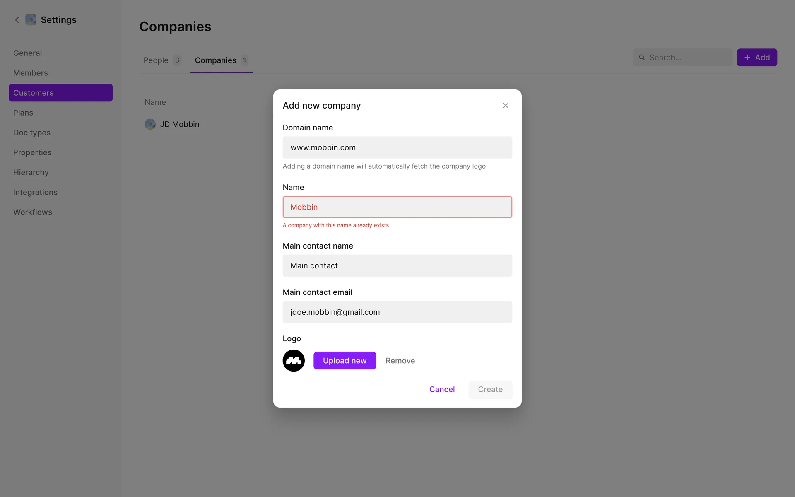Edit the Main contact email field
The height and width of the screenshot is (497, 795).
coord(397,312)
